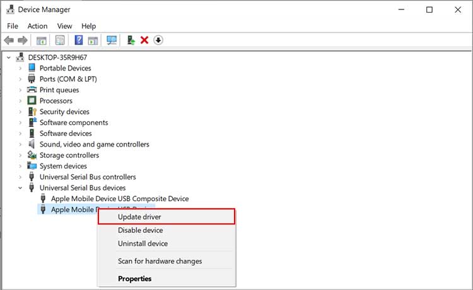Expand the Storage controllers category
This screenshot has height=290, width=473.
click(x=20, y=155)
